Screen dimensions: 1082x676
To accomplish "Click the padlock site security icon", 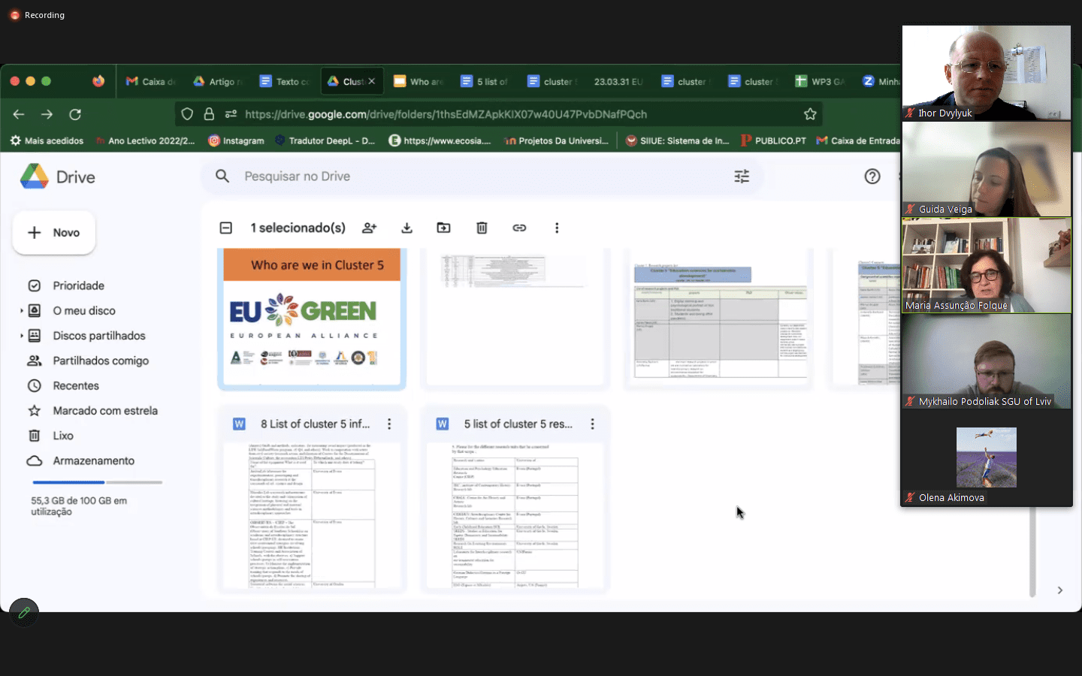I will [209, 114].
